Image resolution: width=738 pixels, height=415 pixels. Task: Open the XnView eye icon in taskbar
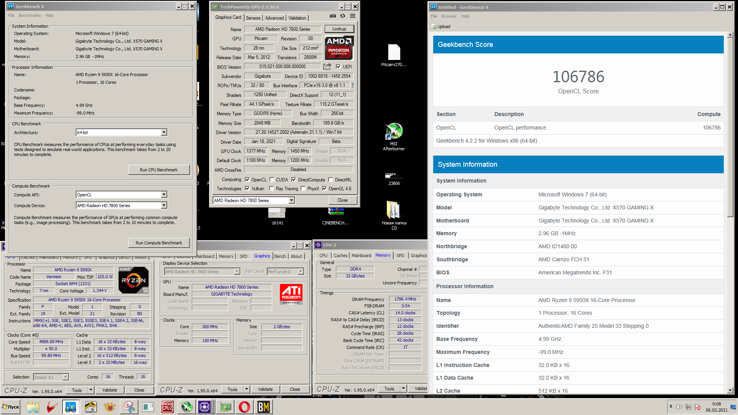point(110,407)
